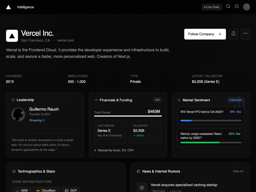Toggle the Live Data indicator
The height and width of the screenshot is (192, 256).
tap(212, 7)
